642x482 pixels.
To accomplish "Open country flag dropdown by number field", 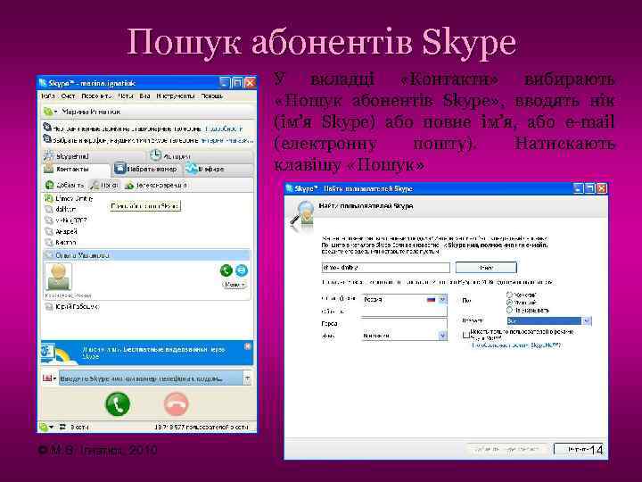I will [49, 378].
